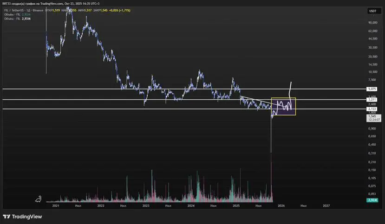Click the 2022 label on time axis
Viewport: 385px width, 224px height.
(101, 206)
